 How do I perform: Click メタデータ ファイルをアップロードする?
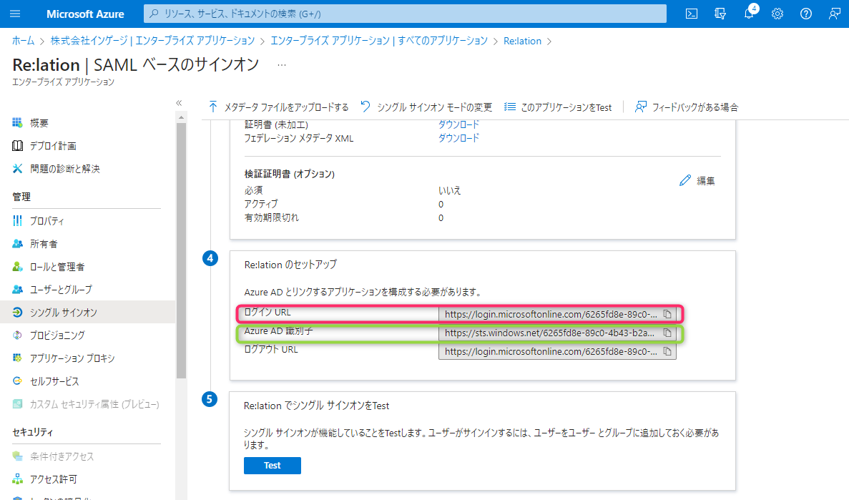point(278,107)
